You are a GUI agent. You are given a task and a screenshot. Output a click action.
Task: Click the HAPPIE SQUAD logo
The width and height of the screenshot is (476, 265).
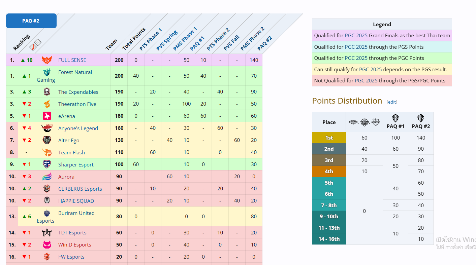point(47,201)
